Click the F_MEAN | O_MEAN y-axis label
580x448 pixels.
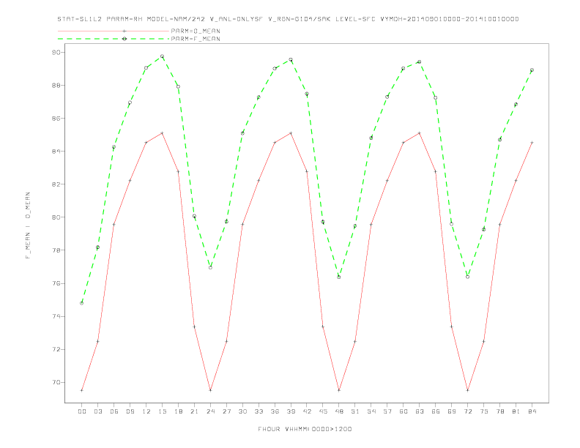point(28,225)
